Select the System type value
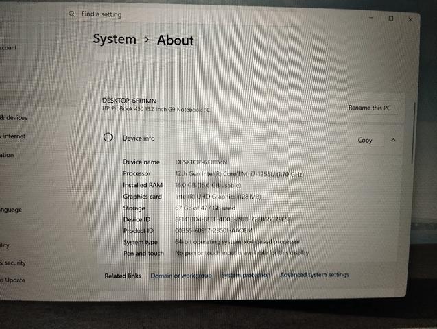This screenshot has height=329, width=437. coord(237,242)
